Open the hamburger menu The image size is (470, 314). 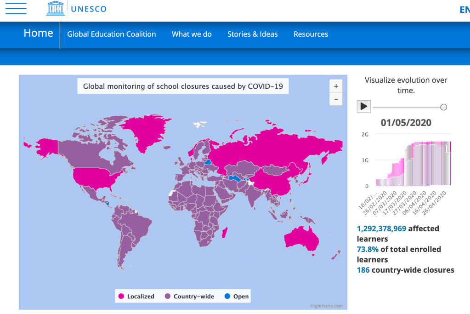[16, 9]
